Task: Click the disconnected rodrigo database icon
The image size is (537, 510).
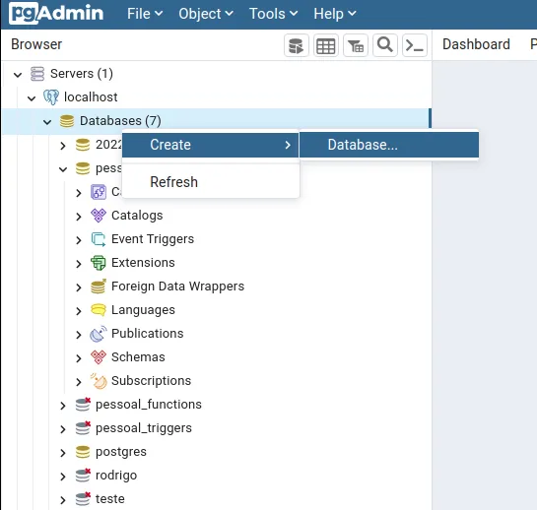Action: pos(83,476)
